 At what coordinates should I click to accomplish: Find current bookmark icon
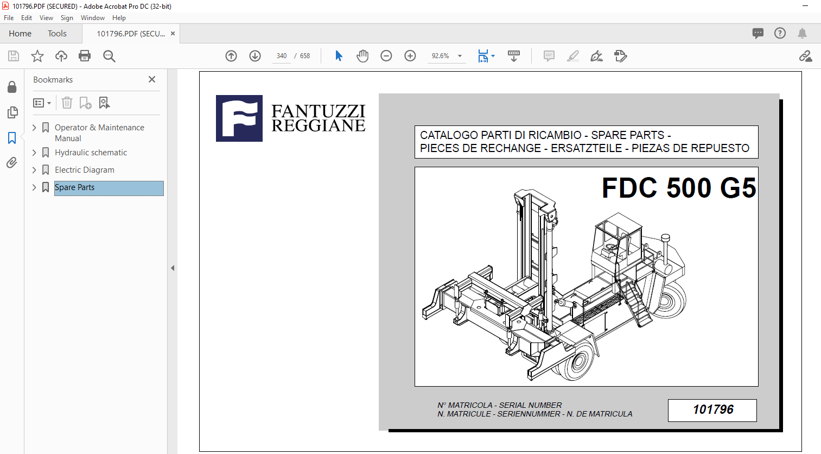104,103
